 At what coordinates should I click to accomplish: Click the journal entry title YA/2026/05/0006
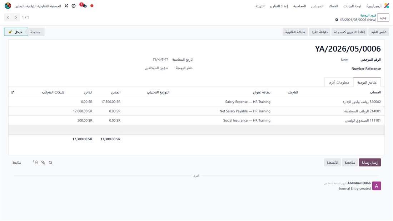click(348, 49)
